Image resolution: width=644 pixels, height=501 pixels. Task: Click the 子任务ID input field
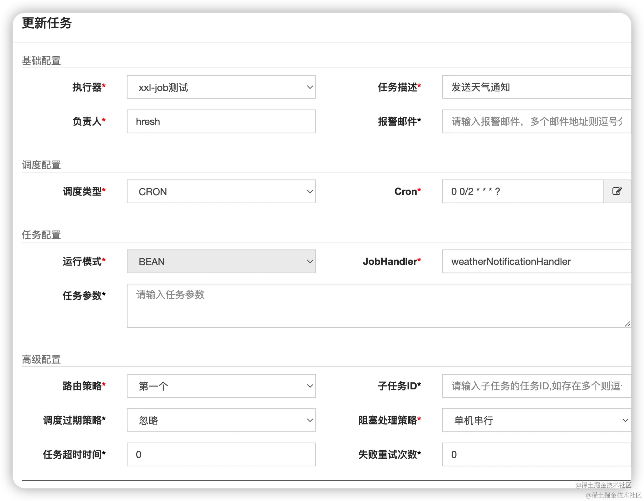coord(536,386)
